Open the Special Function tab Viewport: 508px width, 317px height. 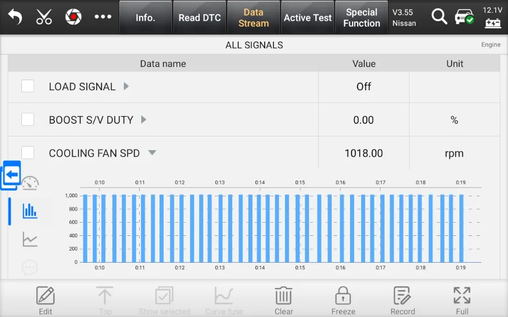362,17
